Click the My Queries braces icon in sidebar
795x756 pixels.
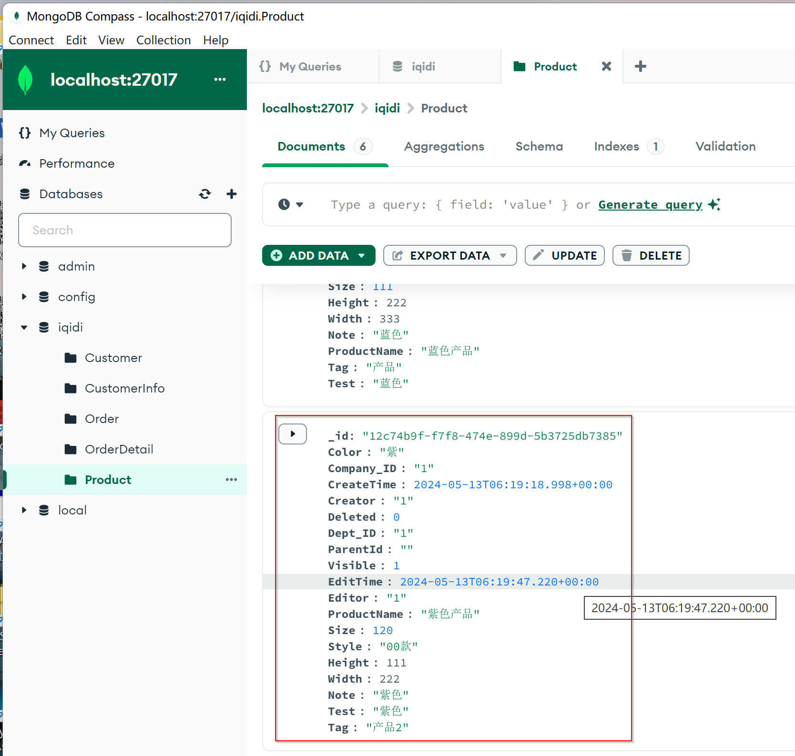pos(25,133)
